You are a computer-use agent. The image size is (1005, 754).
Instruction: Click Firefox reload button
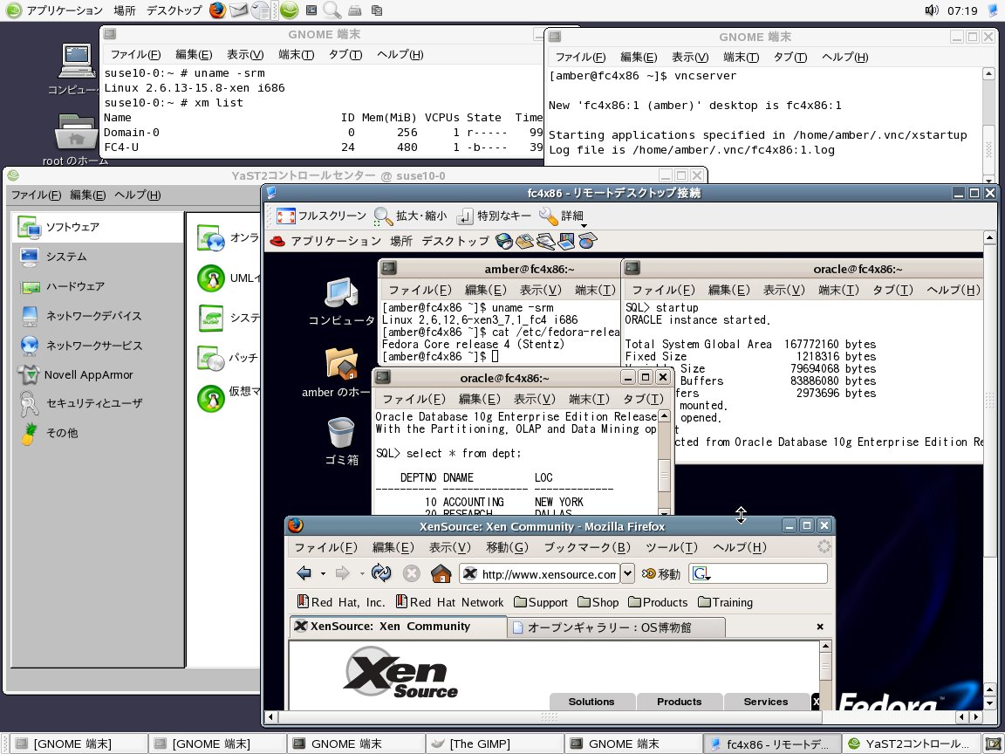pos(381,573)
